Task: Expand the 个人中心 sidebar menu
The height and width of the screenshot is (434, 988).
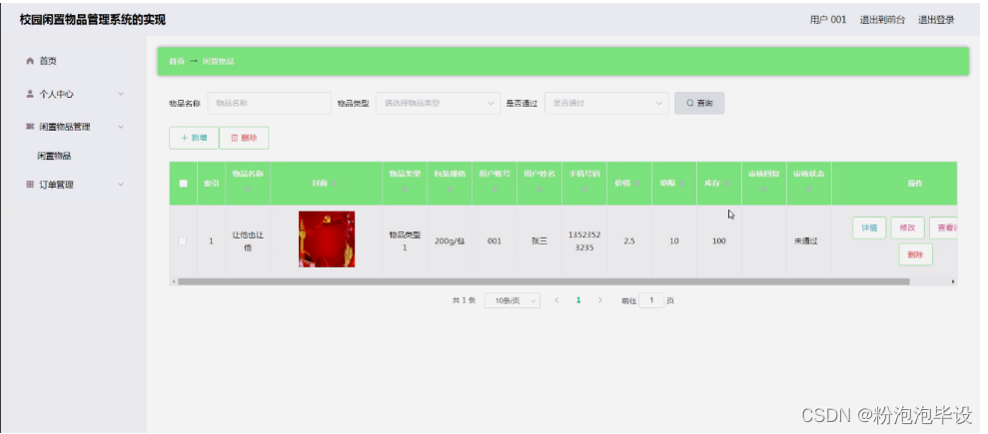Action: pos(121,94)
